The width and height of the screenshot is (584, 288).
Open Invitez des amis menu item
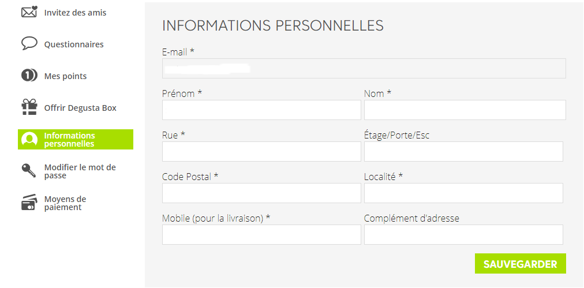75,13
